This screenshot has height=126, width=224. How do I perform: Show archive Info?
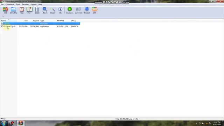[x=60, y=10]
